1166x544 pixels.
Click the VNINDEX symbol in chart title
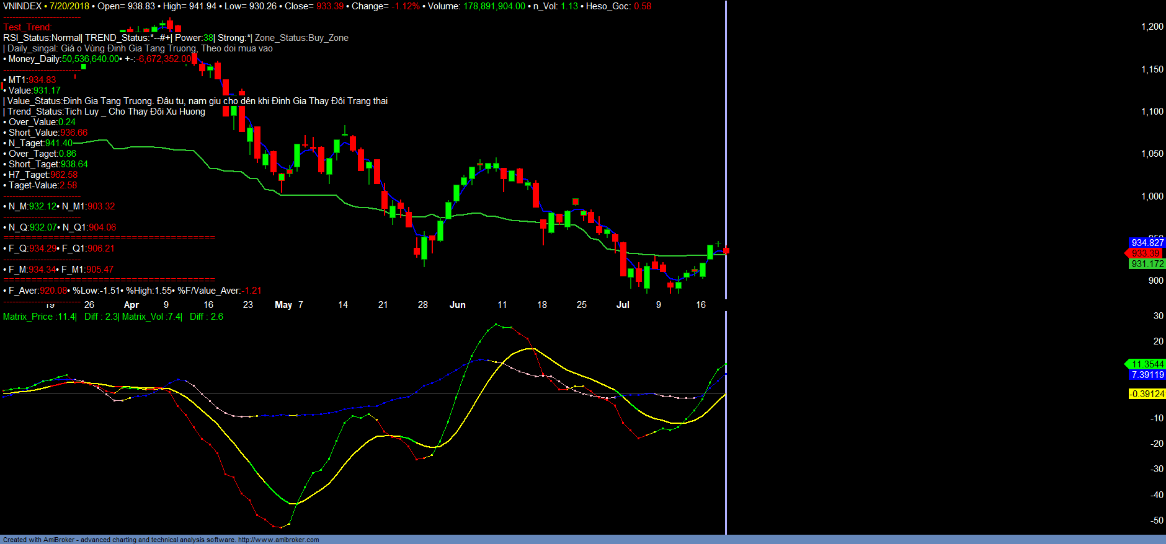pyautogui.click(x=22, y=6)
